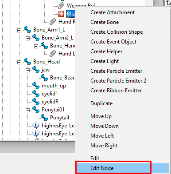Click the jaw bone icon
The width and height of the screenshot is (171, 174).
click(36, 70)
